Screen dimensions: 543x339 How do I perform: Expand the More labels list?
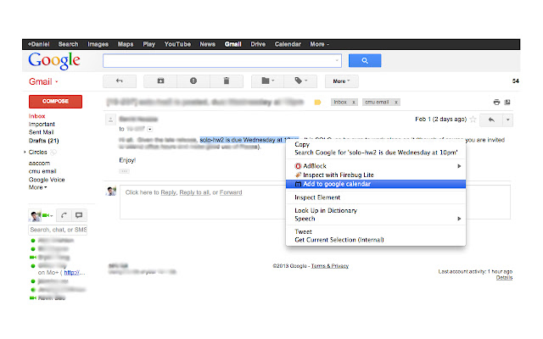pyautogui.click(x=37, y=187)
